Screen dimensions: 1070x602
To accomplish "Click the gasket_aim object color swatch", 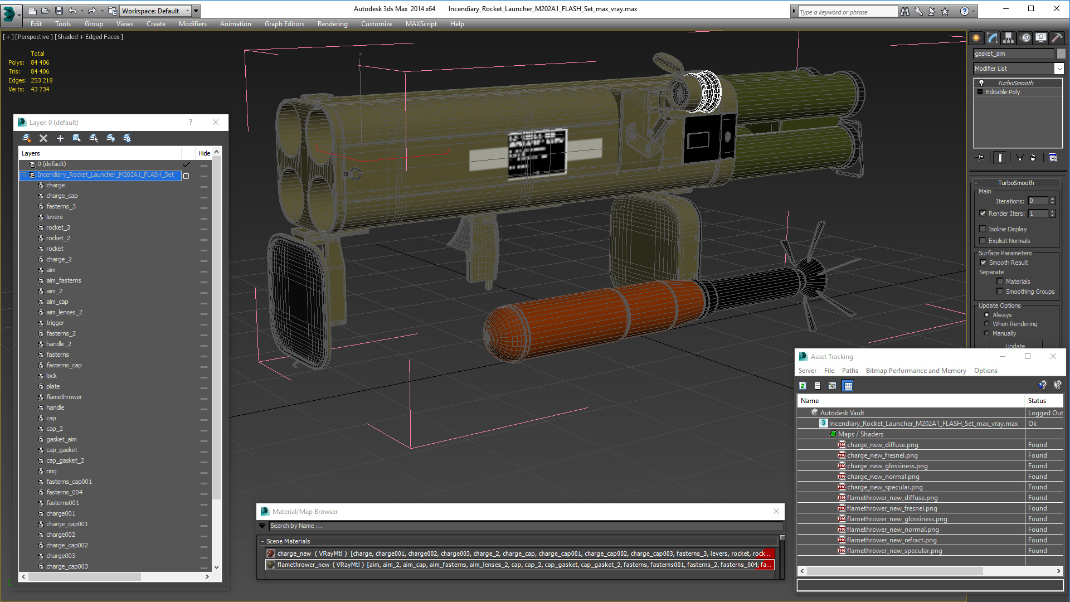I will [1061, 54].
